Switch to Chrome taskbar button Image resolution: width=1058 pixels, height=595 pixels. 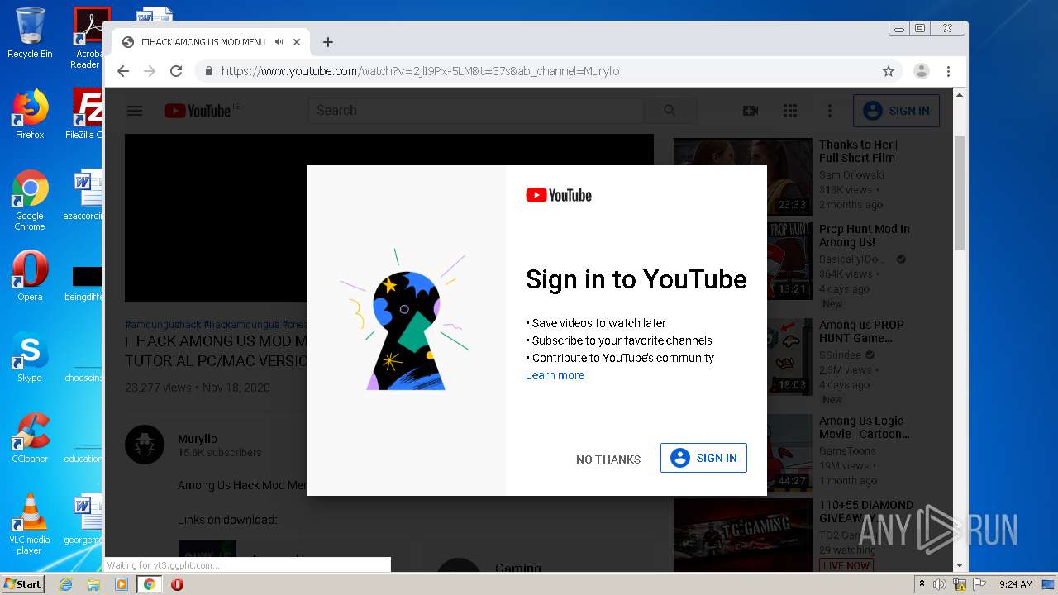(150, 584)
